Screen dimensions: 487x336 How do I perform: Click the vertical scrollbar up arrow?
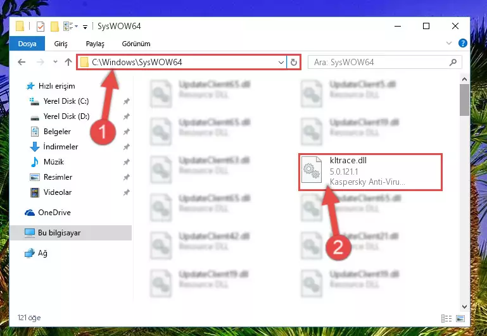[464, 80]
